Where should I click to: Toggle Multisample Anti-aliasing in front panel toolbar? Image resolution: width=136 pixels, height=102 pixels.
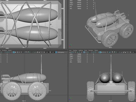[30, 52]
